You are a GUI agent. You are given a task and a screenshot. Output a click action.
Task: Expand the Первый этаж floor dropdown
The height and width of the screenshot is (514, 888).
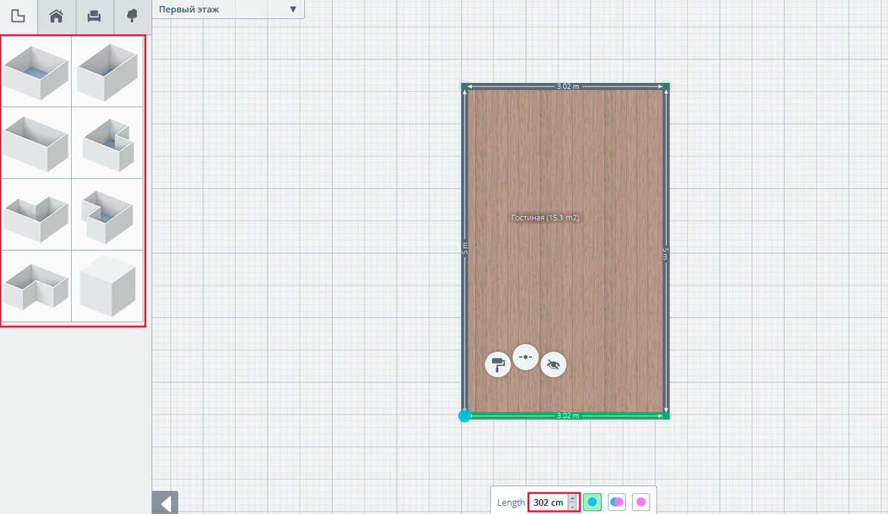tap(228, 10)
